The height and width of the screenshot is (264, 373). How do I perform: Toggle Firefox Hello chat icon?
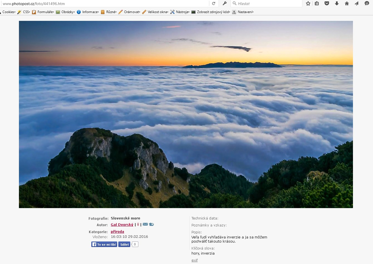coord(367,3)
